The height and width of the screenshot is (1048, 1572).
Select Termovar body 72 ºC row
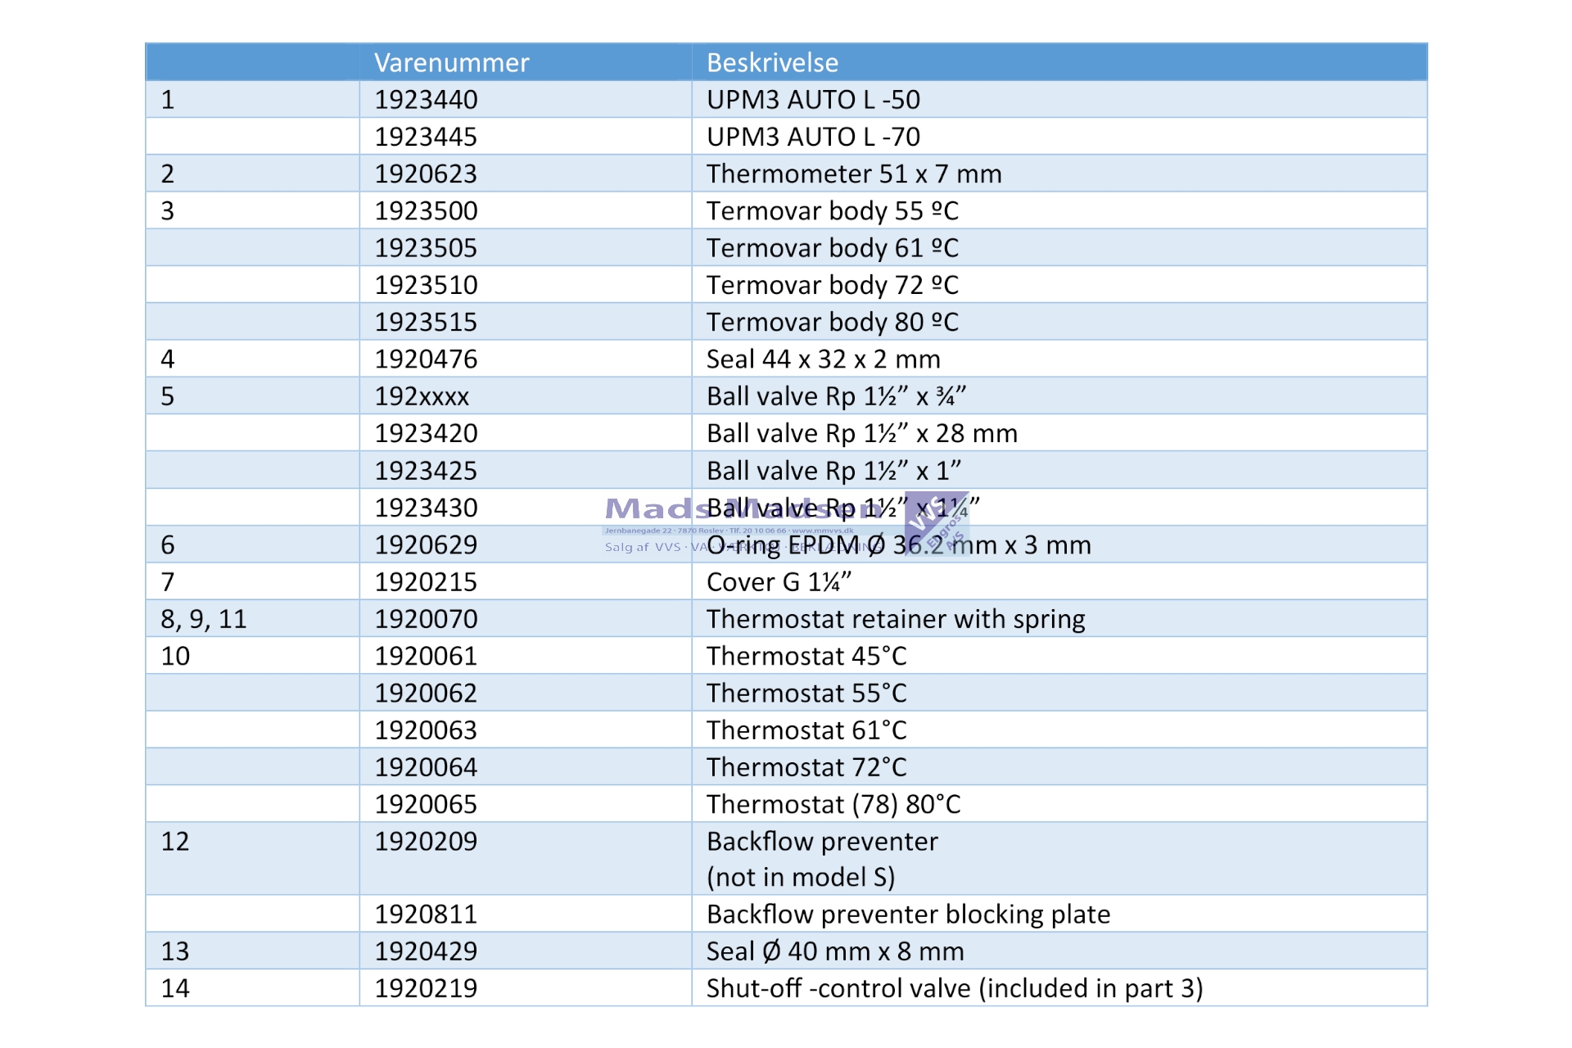pos(832,285)
